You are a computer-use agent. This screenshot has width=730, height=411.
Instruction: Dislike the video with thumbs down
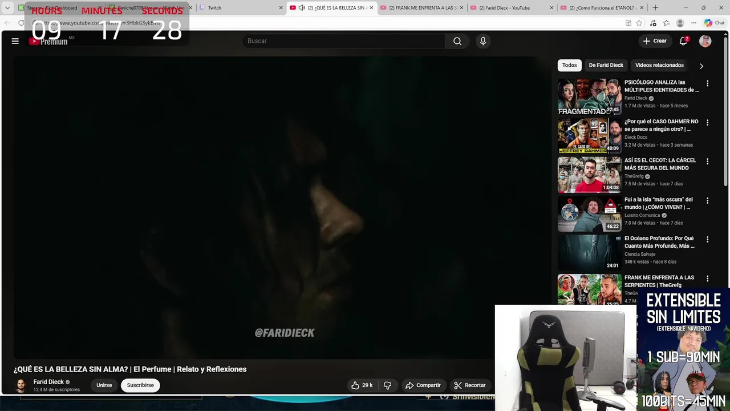click(x=388, y=385)
